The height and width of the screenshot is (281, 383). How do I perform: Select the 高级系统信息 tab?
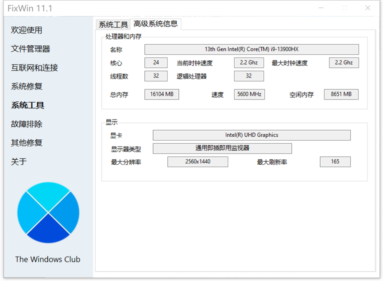pyautogui.click(x=155, y=24)
